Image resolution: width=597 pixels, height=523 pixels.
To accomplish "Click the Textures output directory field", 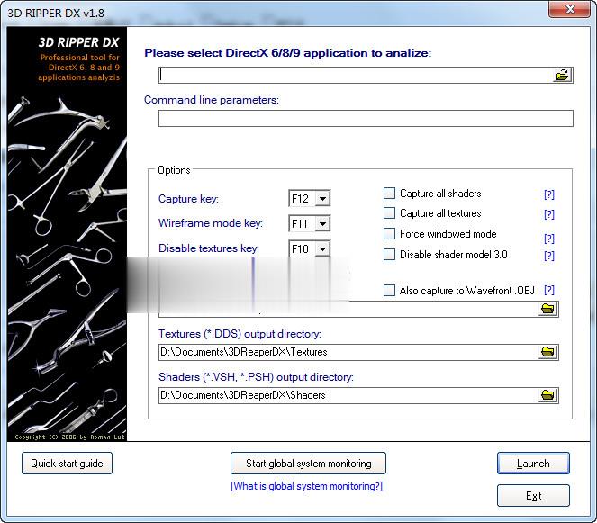I will [x=348, y=352].
